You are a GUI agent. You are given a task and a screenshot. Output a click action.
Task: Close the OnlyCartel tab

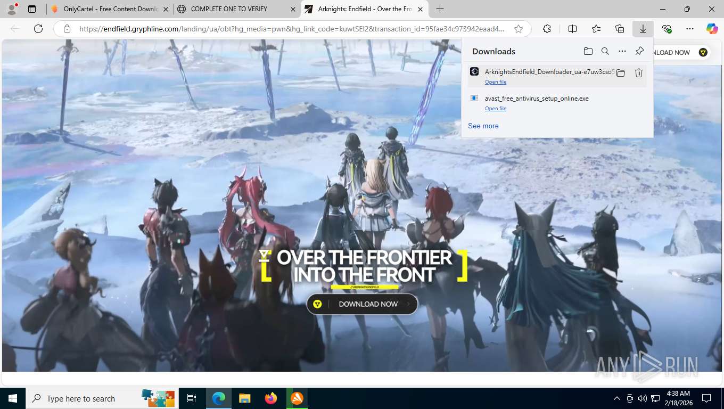pos(166,9)
